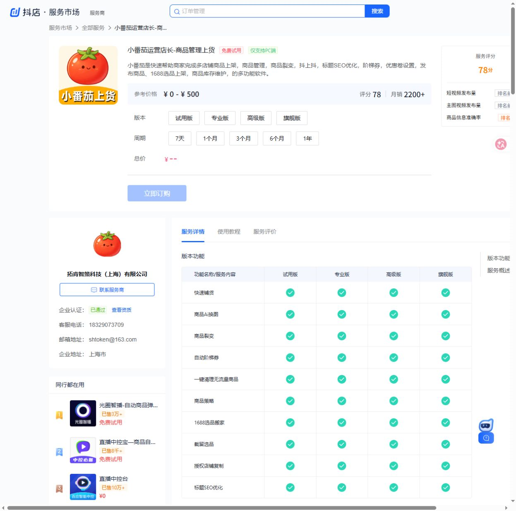Click the 已售3万+ sales tag
This screenshot has width=516, height=511.
112,414
